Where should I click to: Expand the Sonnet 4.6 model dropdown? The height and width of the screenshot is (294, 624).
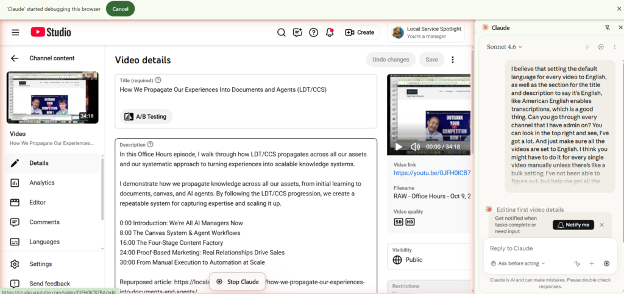(x=505, y=47)
